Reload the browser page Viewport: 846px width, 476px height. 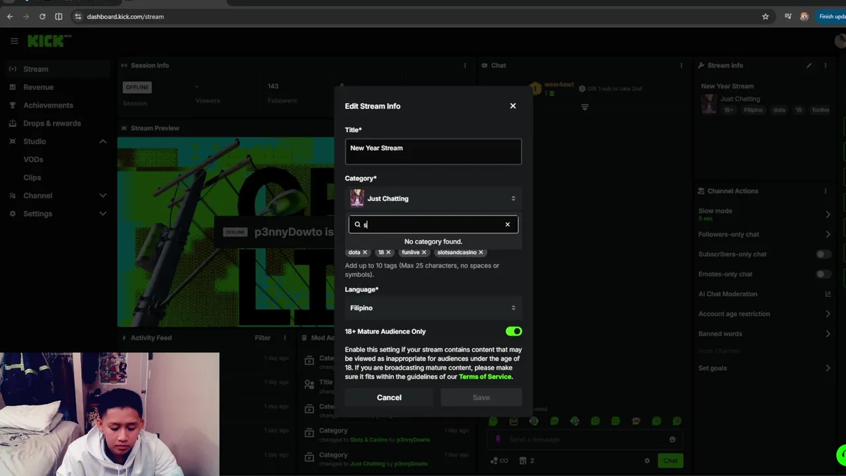[42, 17]
